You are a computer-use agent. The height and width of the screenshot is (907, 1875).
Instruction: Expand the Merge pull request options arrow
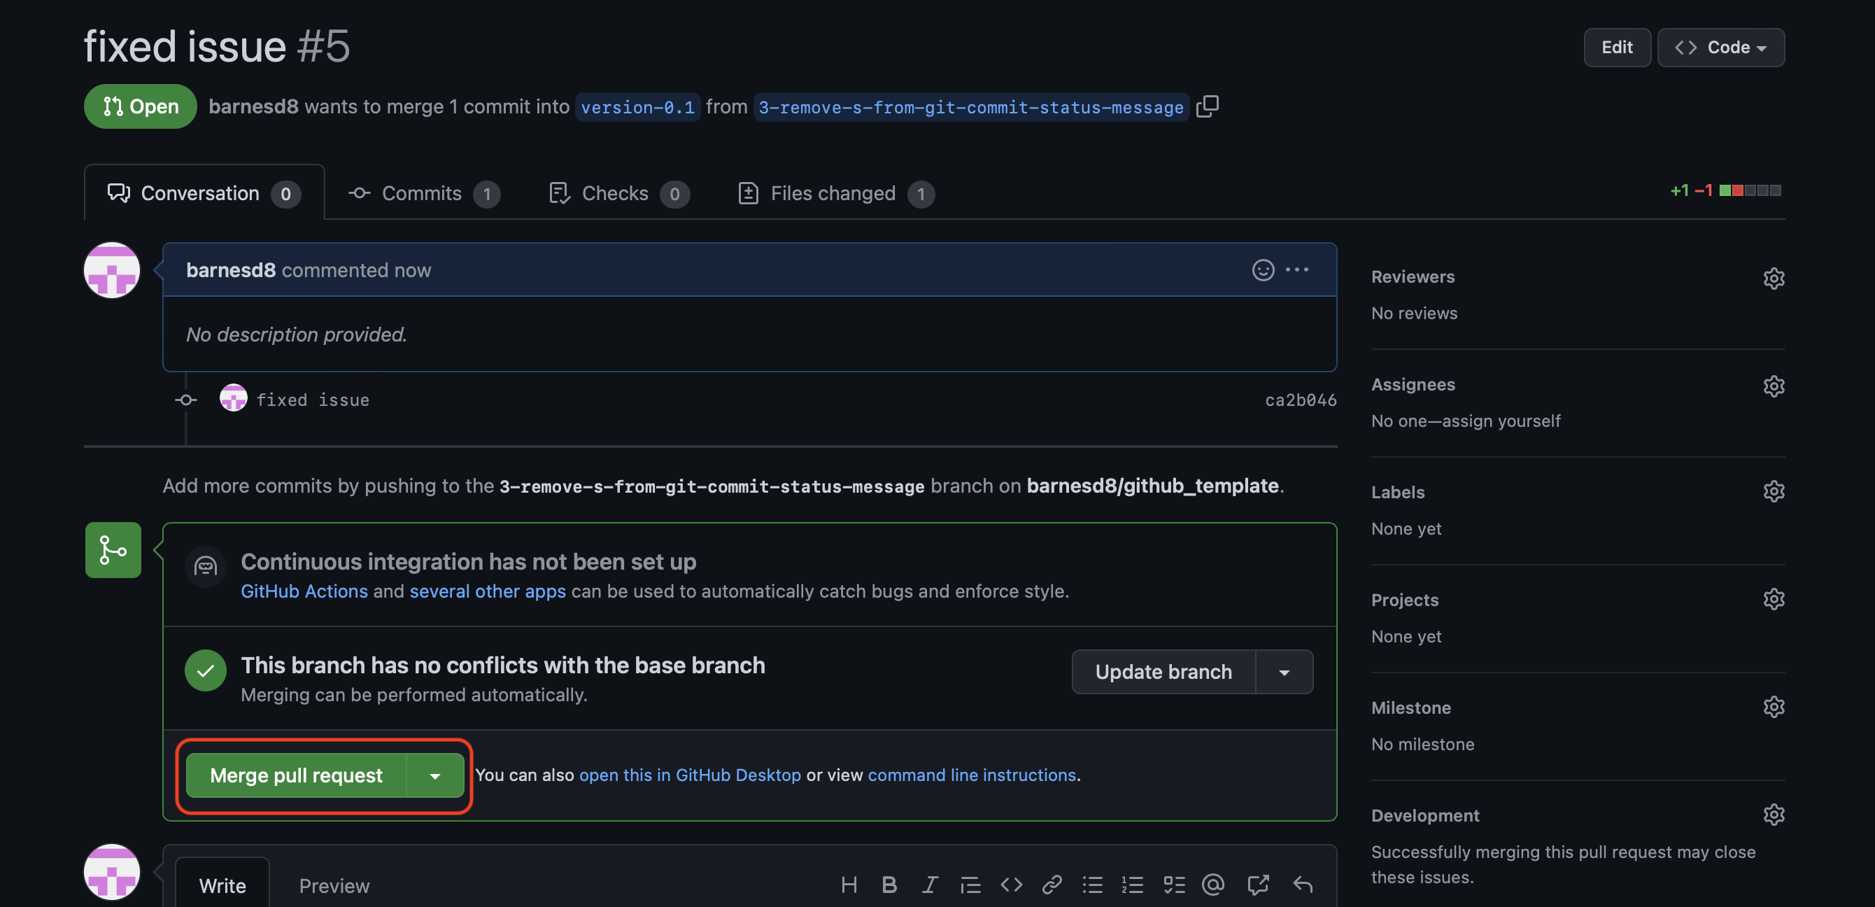coord(435,776)
